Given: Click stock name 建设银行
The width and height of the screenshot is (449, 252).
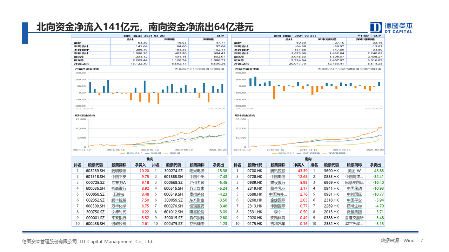Looking at the screenshot, I should coord(278,183).
